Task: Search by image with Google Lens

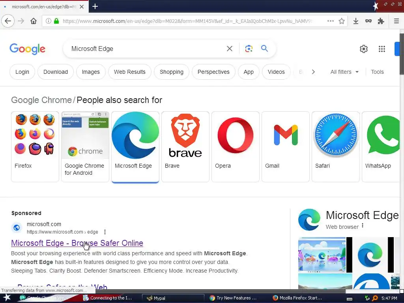Action: click(x=249, y=49)
